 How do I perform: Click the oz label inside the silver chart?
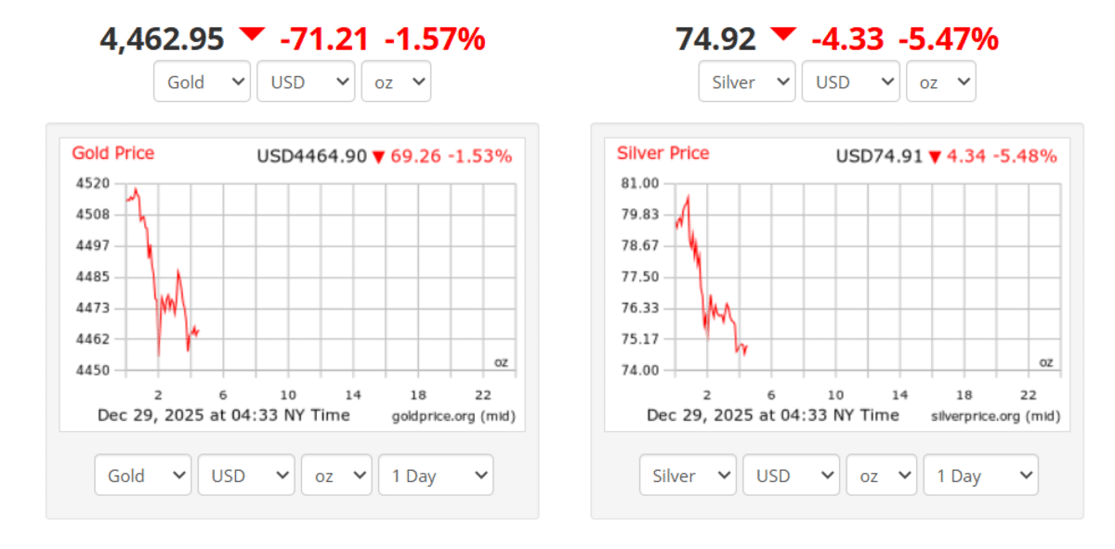coord(1044,360)
